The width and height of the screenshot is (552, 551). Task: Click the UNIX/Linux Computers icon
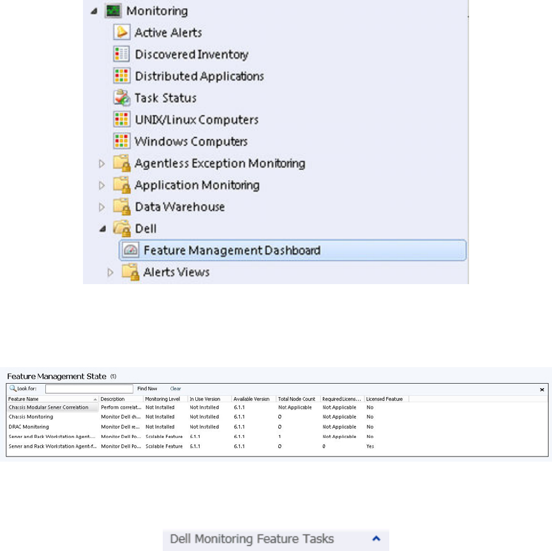(x=122, y=119)
